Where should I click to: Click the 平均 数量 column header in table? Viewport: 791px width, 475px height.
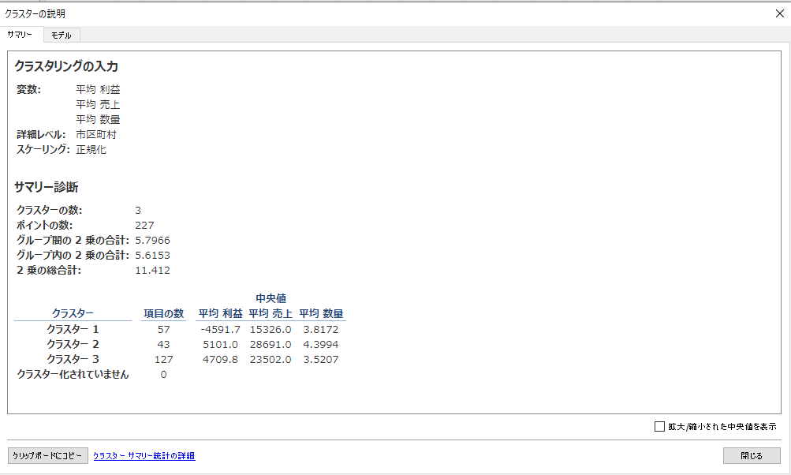coord(321,314)
